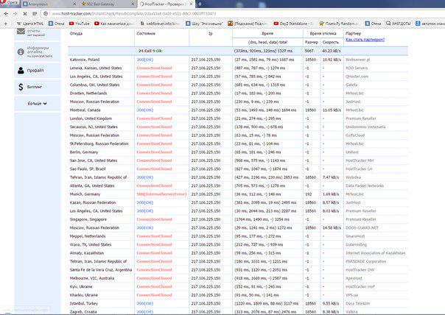Click the envelope reports icon in sidebar
Image resolution: width=445 pixels, height=315 pixels.
pyautogui.click(x=21, y=31)
